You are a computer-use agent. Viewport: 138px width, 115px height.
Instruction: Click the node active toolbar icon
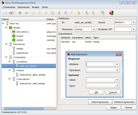pos(93,13)
